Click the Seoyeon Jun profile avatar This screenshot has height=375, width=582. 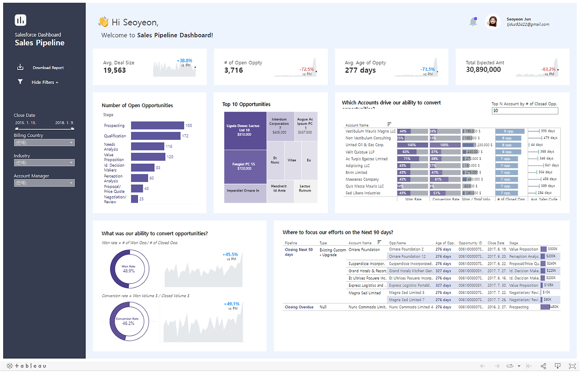point(492,21)
